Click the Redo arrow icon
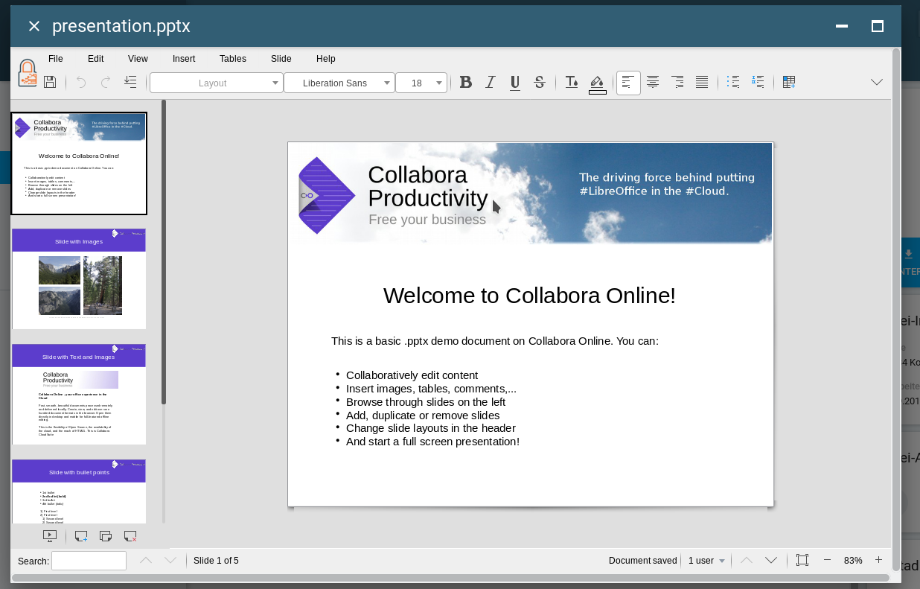The width and height of the screenshot is (920, 589). point(106,83)
